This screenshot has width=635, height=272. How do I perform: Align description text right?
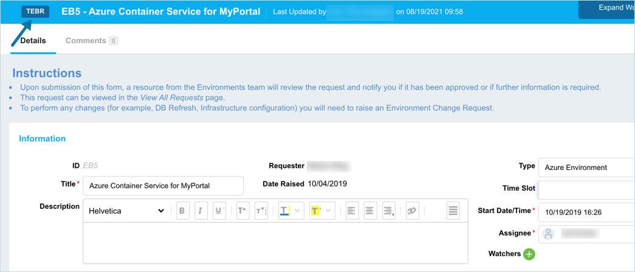click(x=389, y=211)
